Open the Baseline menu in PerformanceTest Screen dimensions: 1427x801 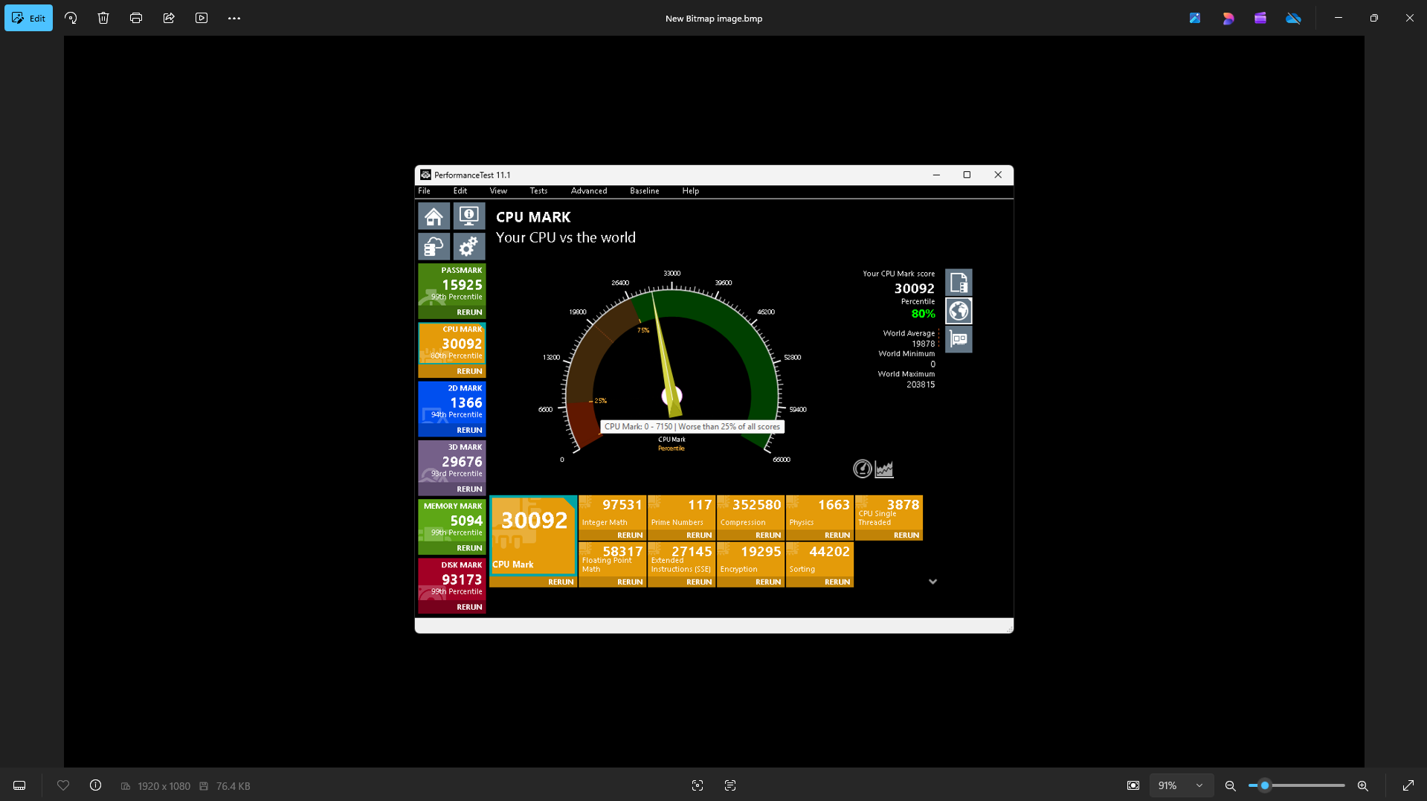644,191
